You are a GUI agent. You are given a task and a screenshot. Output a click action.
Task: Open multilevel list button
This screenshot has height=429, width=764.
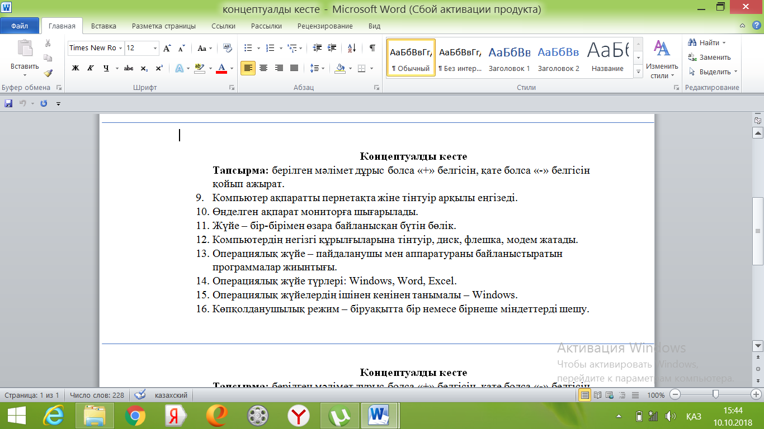(x=291, y=48)
